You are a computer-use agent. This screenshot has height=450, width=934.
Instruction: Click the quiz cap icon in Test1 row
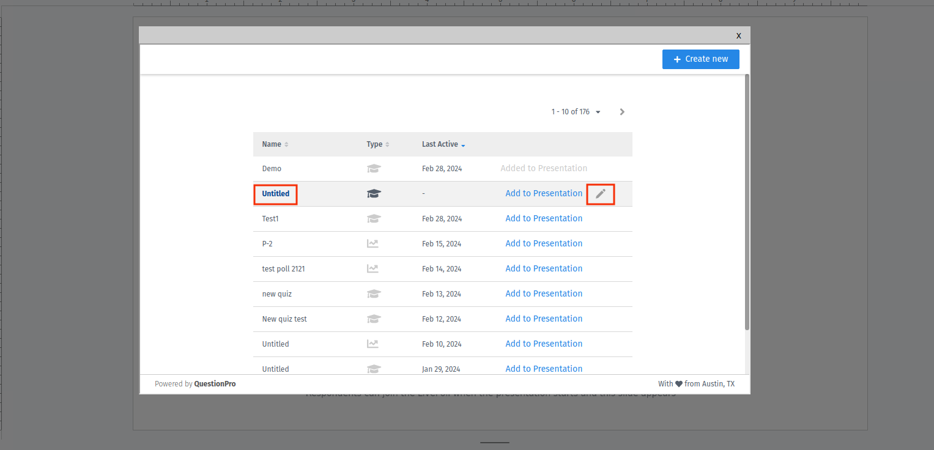(374, 219)
